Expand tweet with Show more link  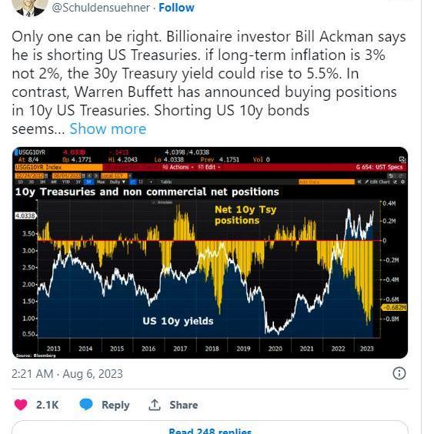pyautogui.click(x=108, y=129)
